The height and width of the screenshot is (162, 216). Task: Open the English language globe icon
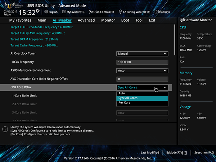click(46, 12)
